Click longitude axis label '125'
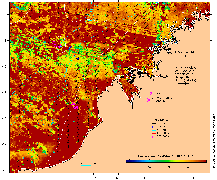Viewport: 217px width, 180px height. coord(168,178)
